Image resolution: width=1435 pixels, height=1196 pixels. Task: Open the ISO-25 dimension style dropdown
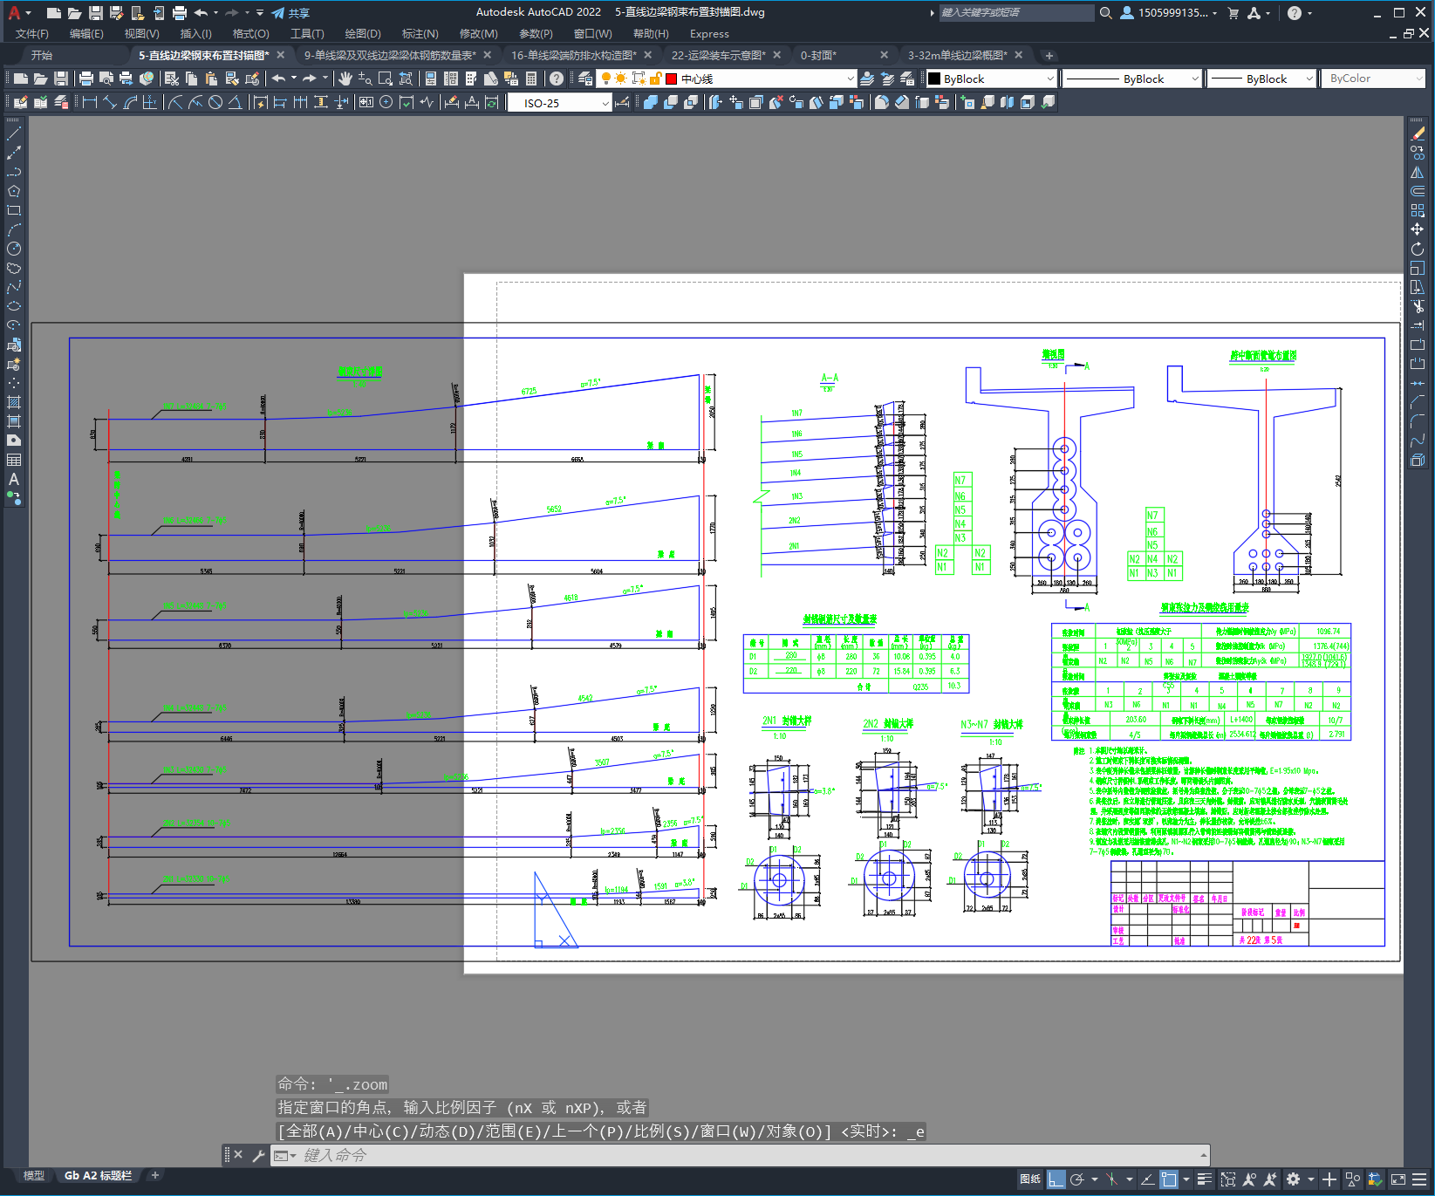[x=560, y=103]
